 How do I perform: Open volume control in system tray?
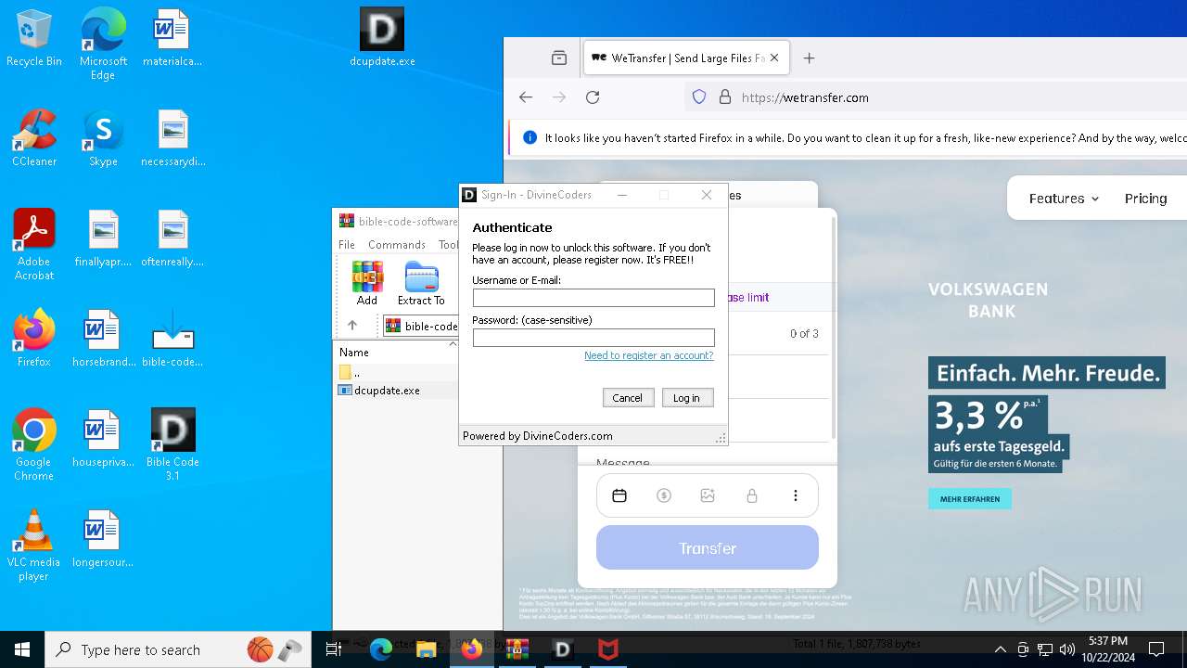(x=1067, y=649)
